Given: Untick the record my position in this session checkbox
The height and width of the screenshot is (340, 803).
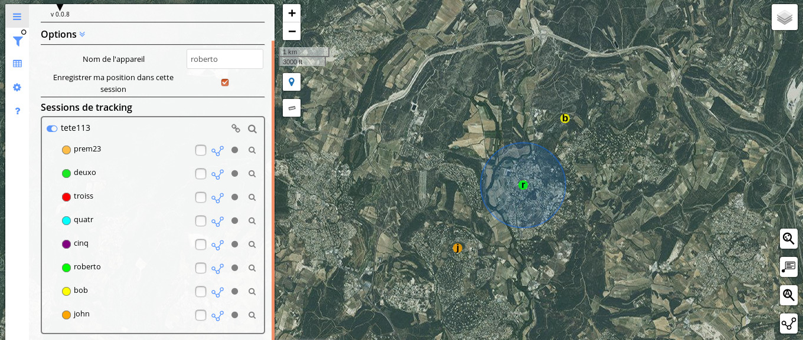Looking at the screenshot, I should pyautogui.click(x=225, y=82).
